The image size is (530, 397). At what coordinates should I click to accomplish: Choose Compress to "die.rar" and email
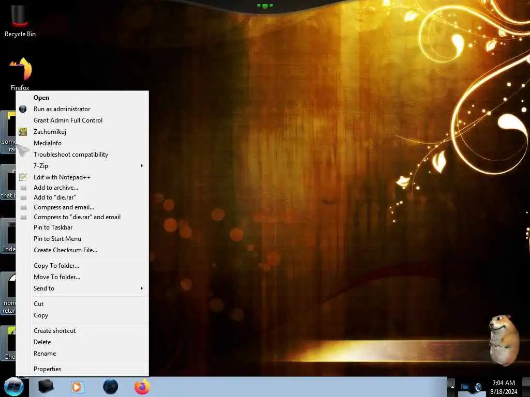[x=82, y=217]
